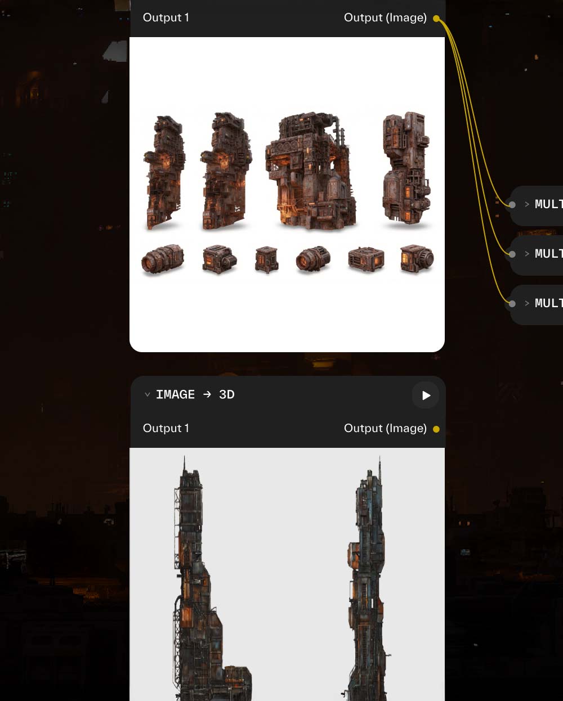Select the first MULT node input port
The width and height of the screenshot is (563, 701).
(x=512, y=205)
